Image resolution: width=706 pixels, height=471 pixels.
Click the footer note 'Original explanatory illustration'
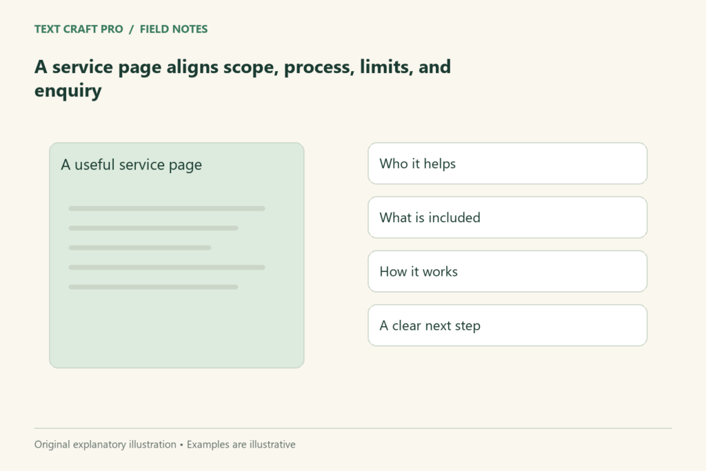105,444
